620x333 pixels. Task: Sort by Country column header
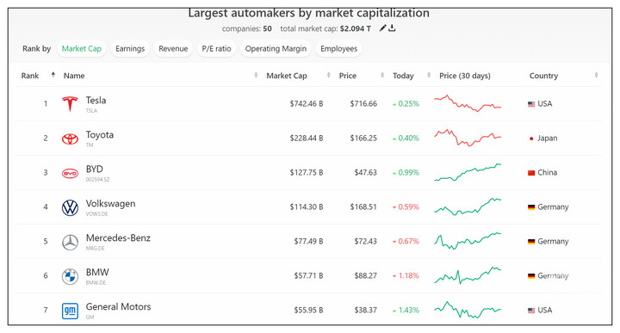tap(543, 76)
